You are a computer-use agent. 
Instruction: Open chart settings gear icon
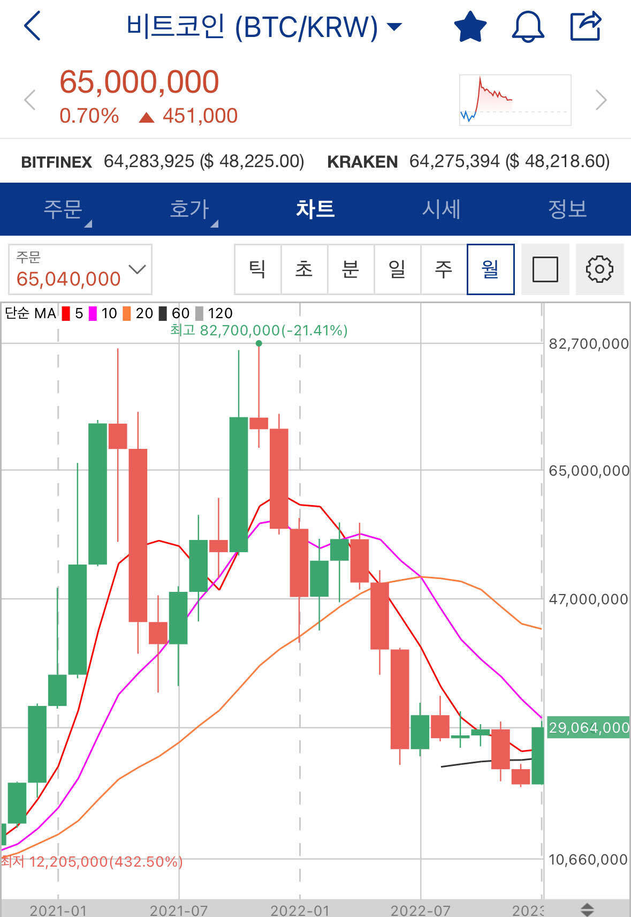coord(599,269)
